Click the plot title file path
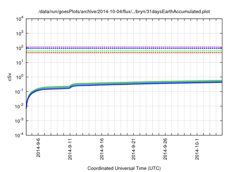The image size is (245, 172). [x=124, y=11]
